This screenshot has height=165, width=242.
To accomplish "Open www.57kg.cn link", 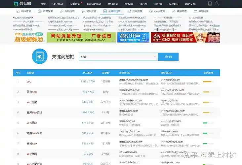I will point(127,121).
